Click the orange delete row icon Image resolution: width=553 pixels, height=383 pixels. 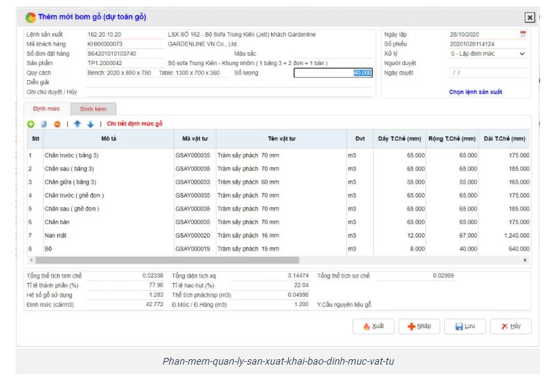pos(57,124)
